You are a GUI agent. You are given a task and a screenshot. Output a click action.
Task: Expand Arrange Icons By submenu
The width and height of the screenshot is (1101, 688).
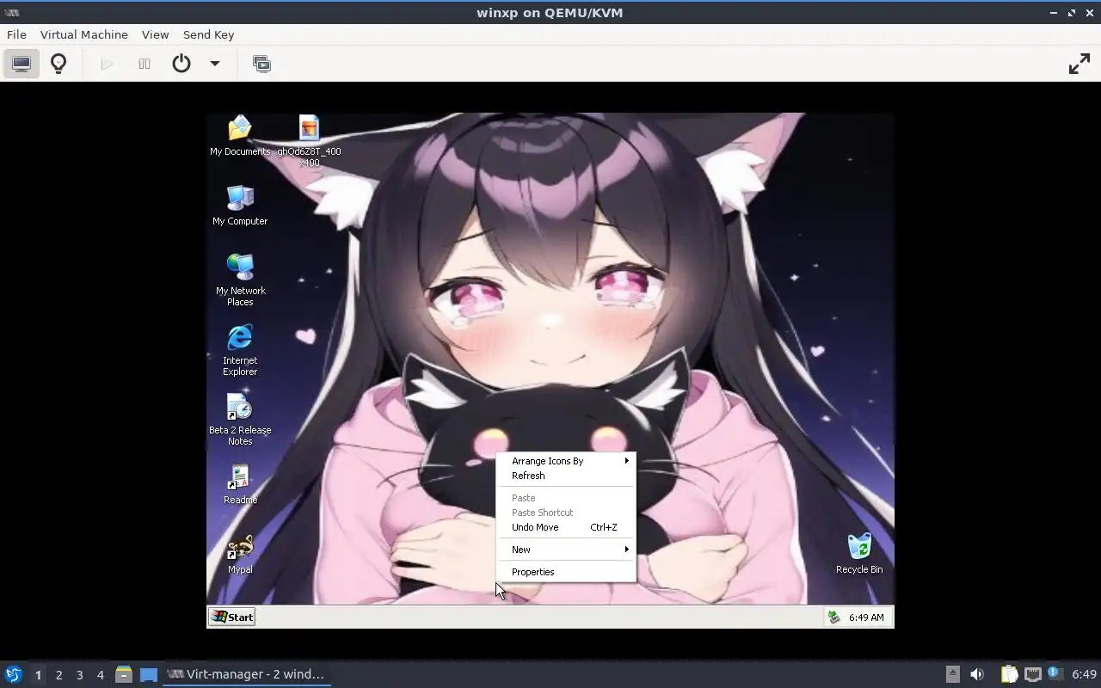(566, 461)
